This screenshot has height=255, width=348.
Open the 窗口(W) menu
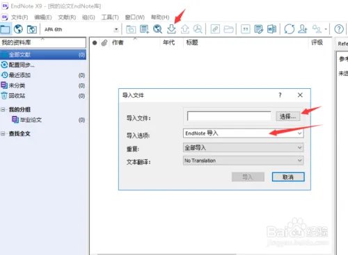click(x=134, y=17)
